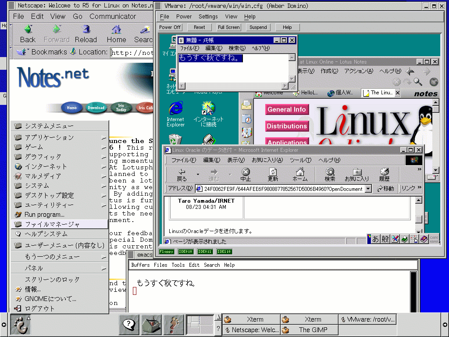
Task: Open the calendar icon in Notes sidebar
Action: click(246, 118)
